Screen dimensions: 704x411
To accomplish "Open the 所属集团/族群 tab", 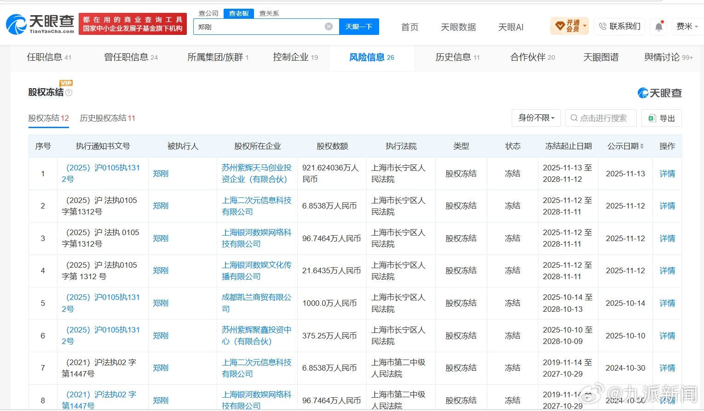I will pyautogui.click(x=218, y=57).
